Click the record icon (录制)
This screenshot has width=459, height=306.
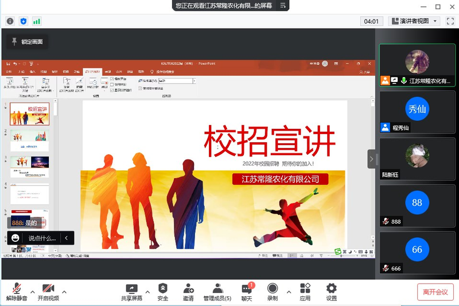(x=273, y=288)
